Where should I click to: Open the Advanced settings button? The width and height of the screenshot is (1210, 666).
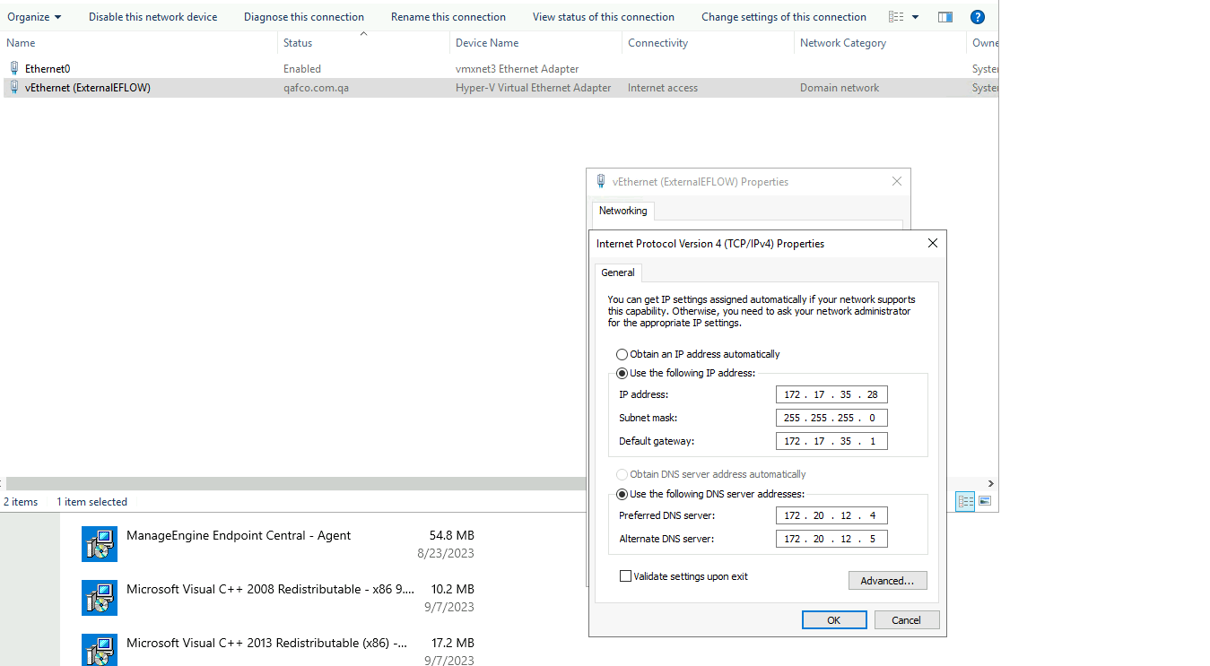coord(887,580)
